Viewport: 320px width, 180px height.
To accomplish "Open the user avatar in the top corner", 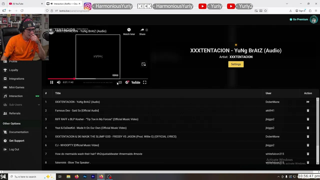I will [313, 19].
